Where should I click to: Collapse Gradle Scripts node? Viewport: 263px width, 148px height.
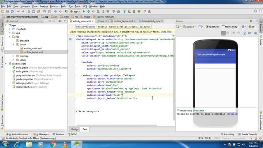(6, 64)
